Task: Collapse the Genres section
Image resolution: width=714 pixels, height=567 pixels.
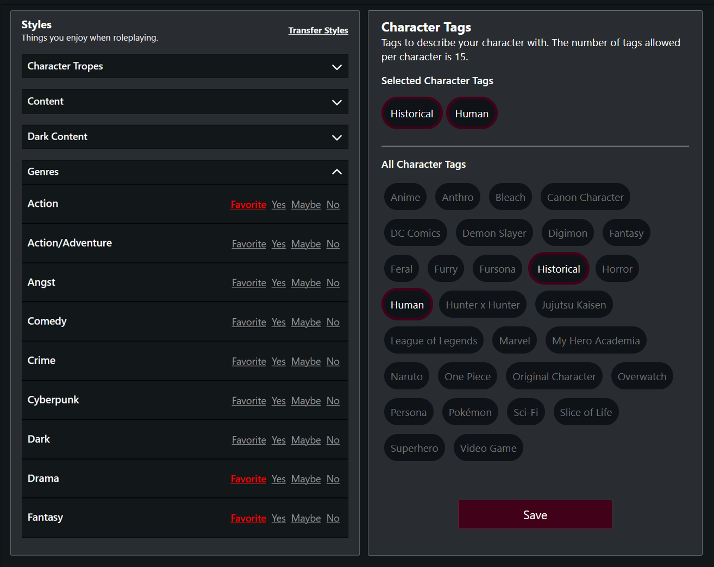Action: 185,172
